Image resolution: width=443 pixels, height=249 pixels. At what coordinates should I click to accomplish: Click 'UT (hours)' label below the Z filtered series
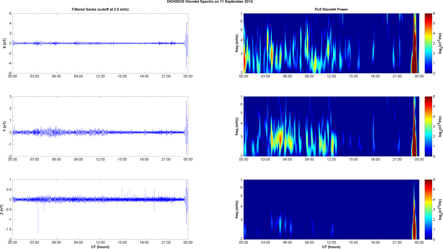click(x=100, y=247)
